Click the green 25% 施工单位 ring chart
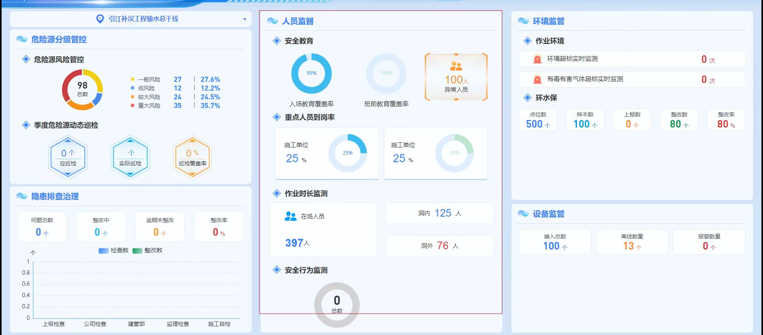Screen dimensions: 763x335 tap(454, 153)
